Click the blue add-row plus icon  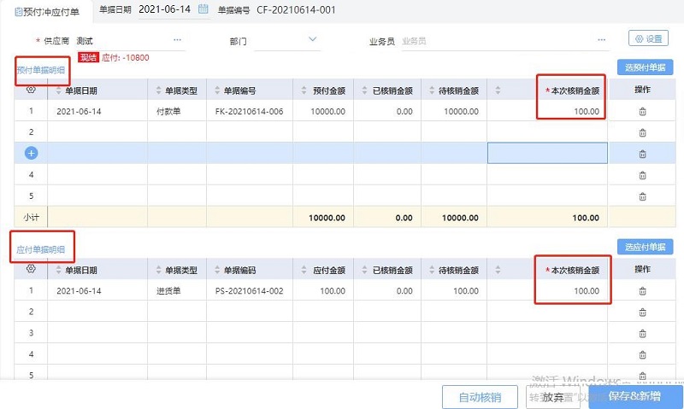click(x=31, y=154)
